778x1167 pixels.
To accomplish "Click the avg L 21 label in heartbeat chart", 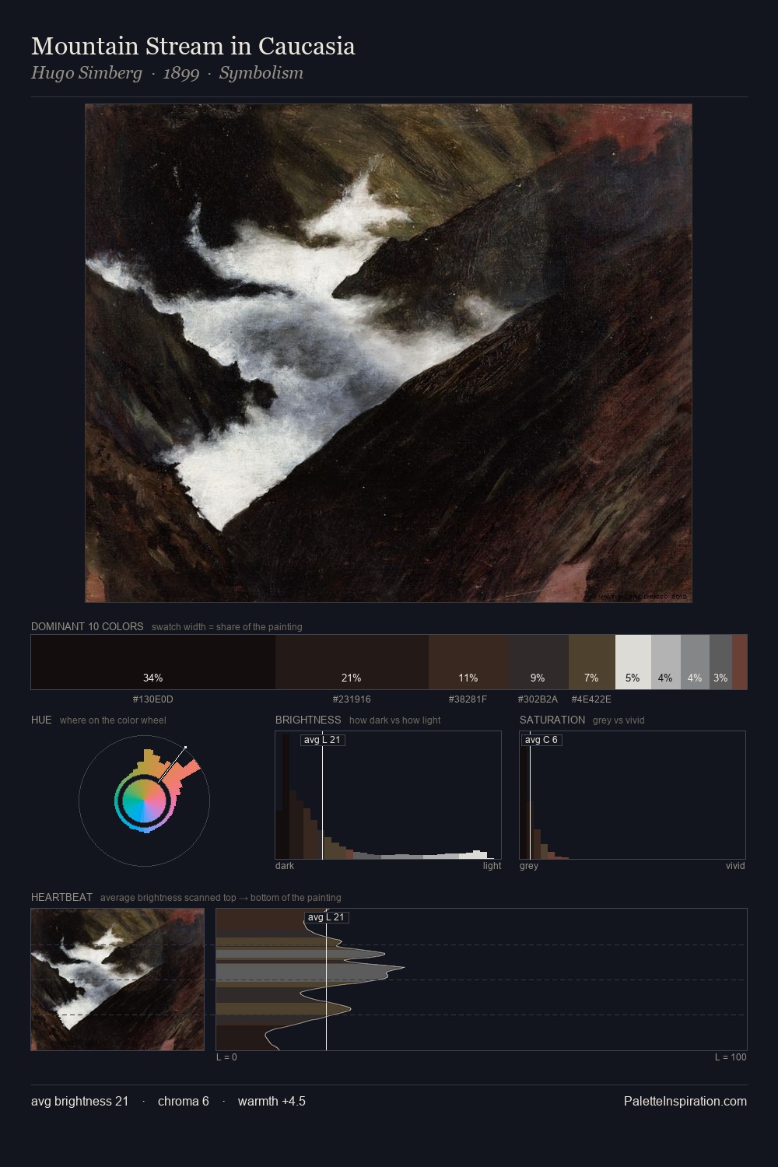I will [x=327, y=917].
